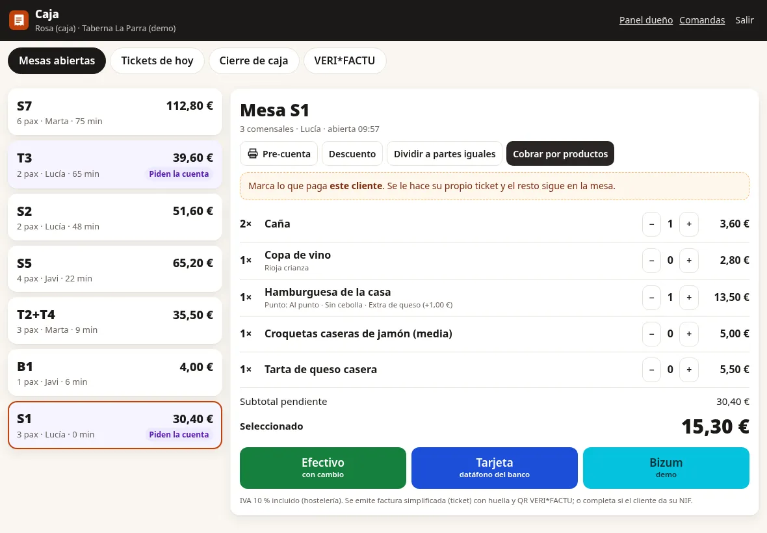The width and height of the screenshot is (767, 533).
Task: Click the orange Caja receipt logo icon
Action: point(19,20)
